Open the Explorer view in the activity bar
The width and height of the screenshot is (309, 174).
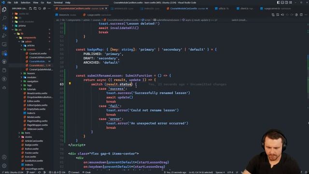tap(4, 10)
